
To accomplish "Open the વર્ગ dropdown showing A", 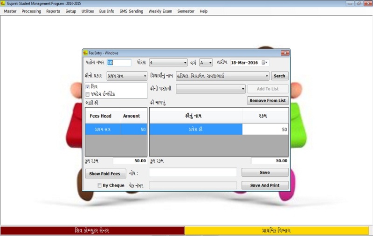I will click(x=210, y=63).
